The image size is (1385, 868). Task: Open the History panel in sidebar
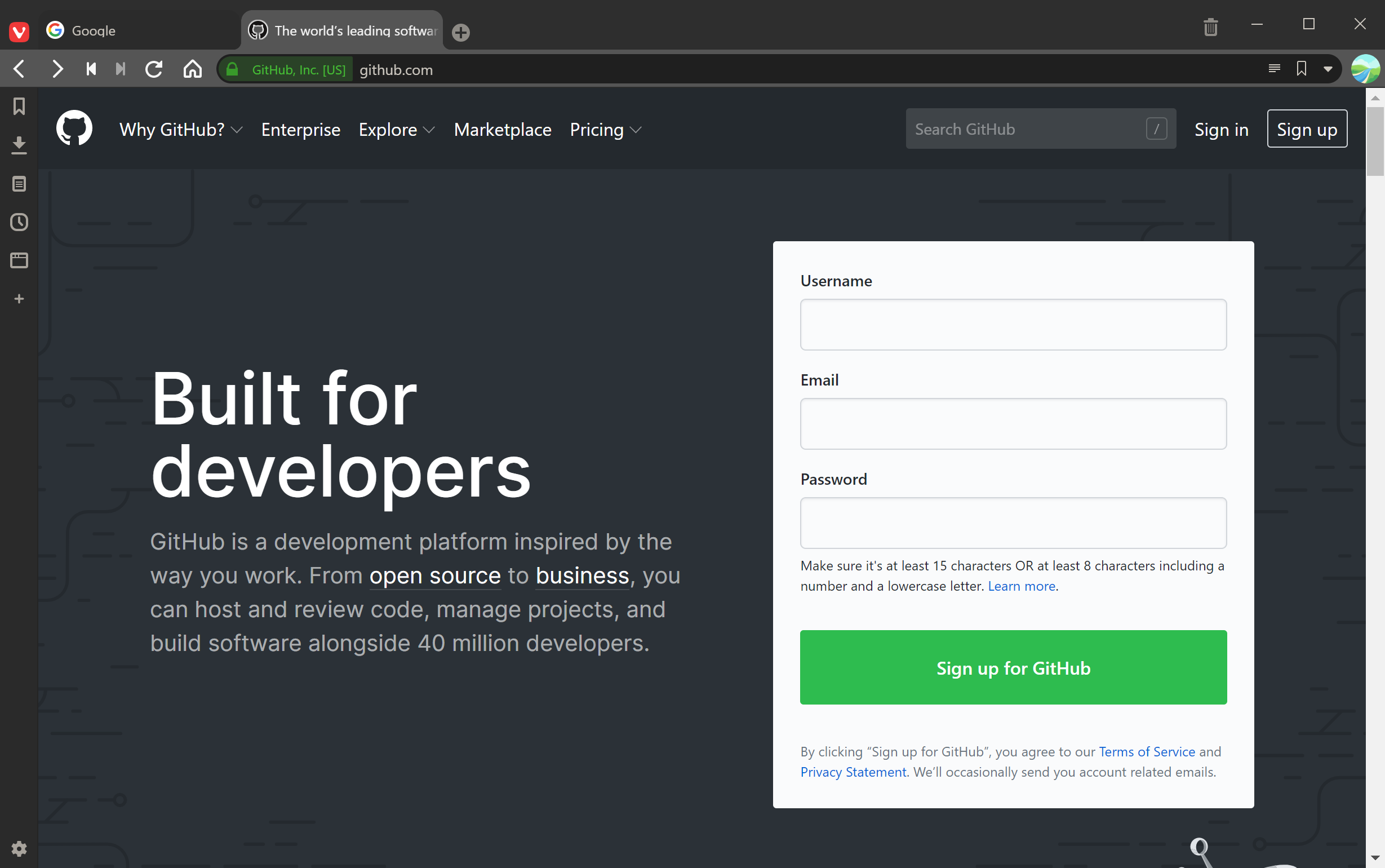pyautogui.click(x=19, y=222)
